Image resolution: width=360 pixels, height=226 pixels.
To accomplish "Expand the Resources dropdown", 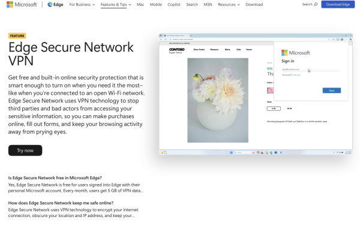I will (x=229, y=5).
